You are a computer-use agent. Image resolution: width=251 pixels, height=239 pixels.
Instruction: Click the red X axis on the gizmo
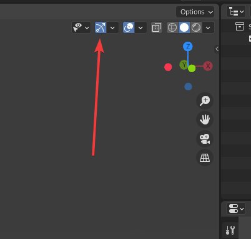(x=208, y=66)
